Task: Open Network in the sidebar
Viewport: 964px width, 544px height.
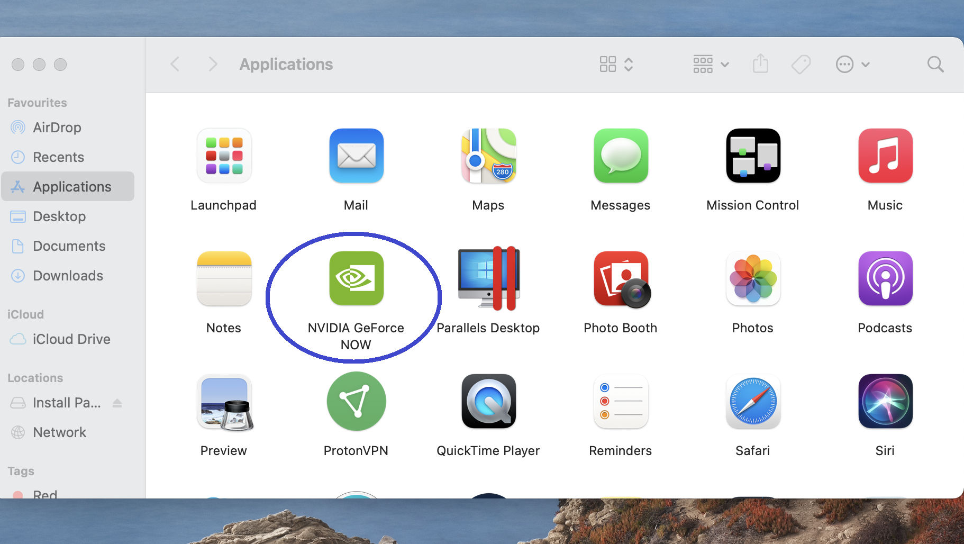Action: [x=68, y=432]
